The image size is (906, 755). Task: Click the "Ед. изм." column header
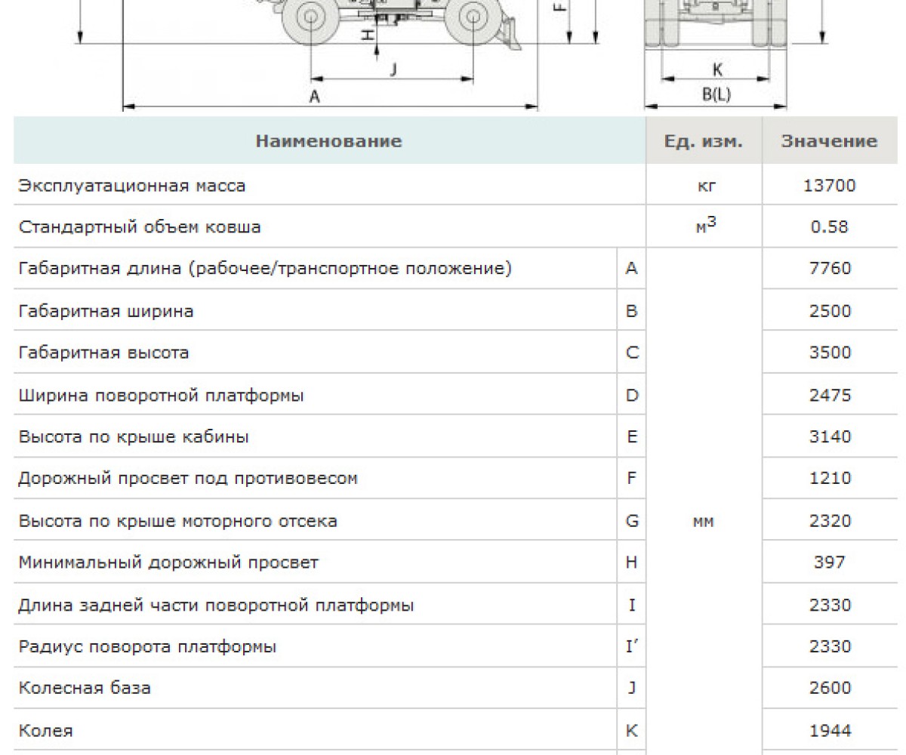tap(703, 141)
